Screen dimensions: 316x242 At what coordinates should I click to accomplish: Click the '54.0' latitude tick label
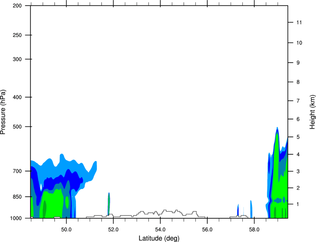[x=160, y=230]
